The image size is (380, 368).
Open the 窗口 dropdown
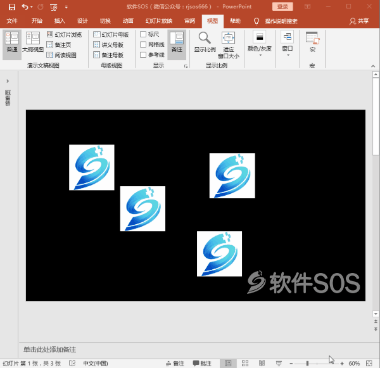click(288, 44)
